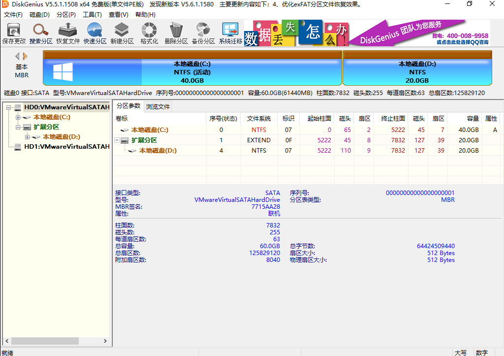The height and width of the screenshot is (356, 504).
Task: Click the 保存更改 (Save Changes) toolbar icon
Action: click(x=14, y=32)
